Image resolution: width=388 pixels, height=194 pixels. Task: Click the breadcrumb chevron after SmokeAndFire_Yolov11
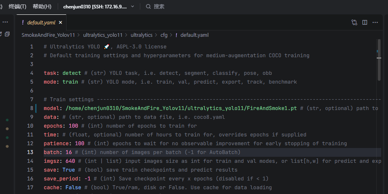[79, 35]
